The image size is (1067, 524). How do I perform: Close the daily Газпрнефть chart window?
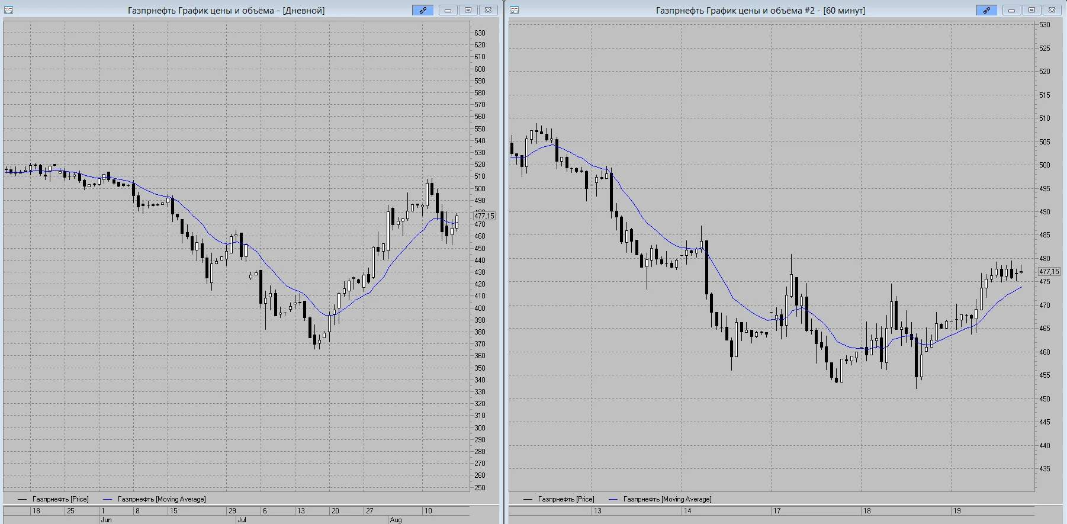[x=488, y=10]
